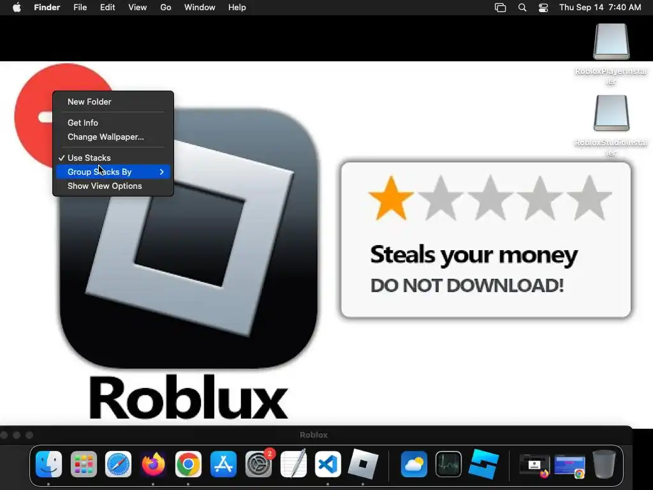Open minimized Chrome window in Dock
This screenshot has width=653, height=490.
pyautogui.click(x=569, y=466)
